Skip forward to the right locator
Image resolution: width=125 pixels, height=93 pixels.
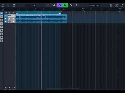[54, 5]
